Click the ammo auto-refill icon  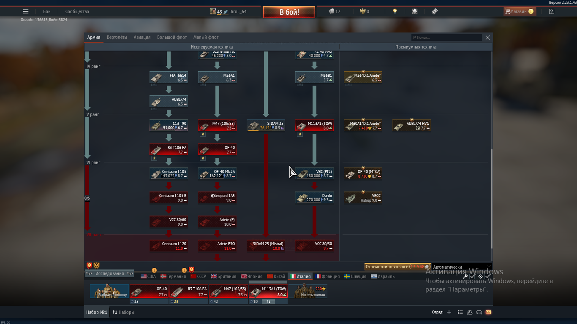pyautogui.click(x=480, y=277)
